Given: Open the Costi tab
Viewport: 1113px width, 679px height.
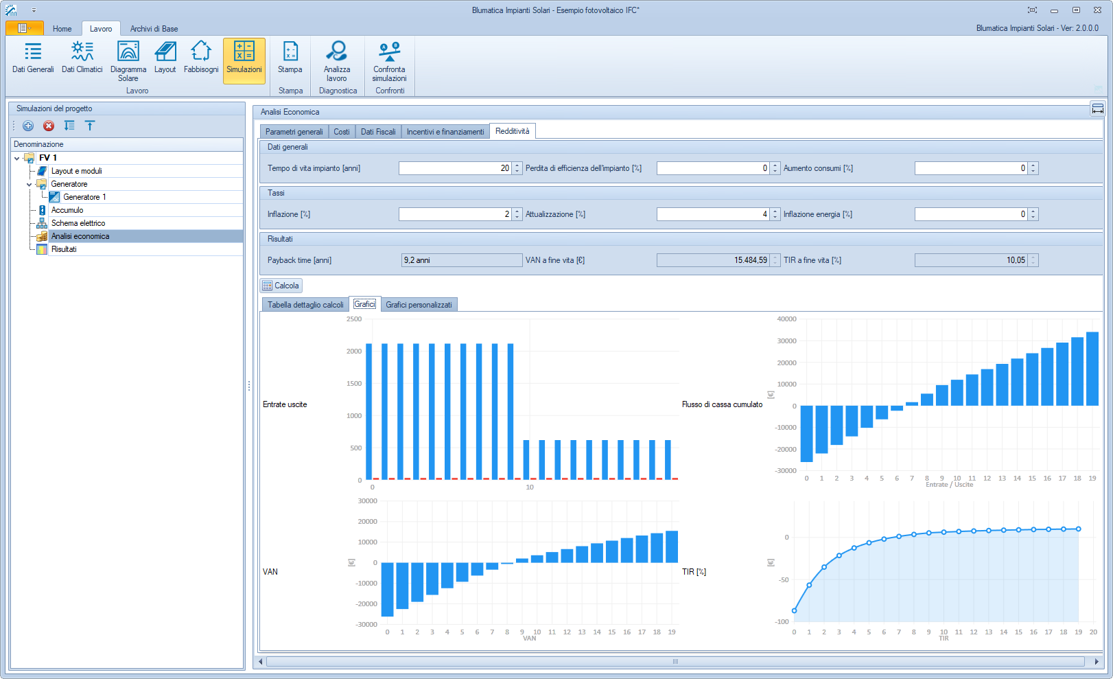Looking at the screenshot, I should [x=342, y=132].
